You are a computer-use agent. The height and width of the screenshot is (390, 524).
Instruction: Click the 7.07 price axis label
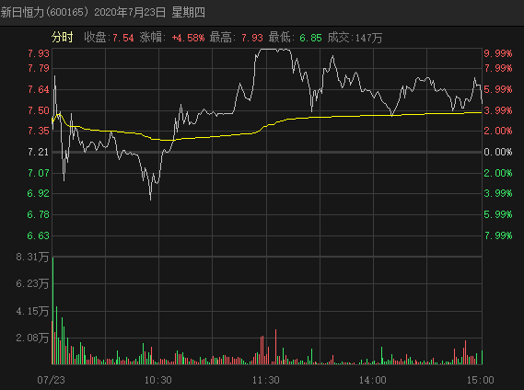[x=39, y=173]
